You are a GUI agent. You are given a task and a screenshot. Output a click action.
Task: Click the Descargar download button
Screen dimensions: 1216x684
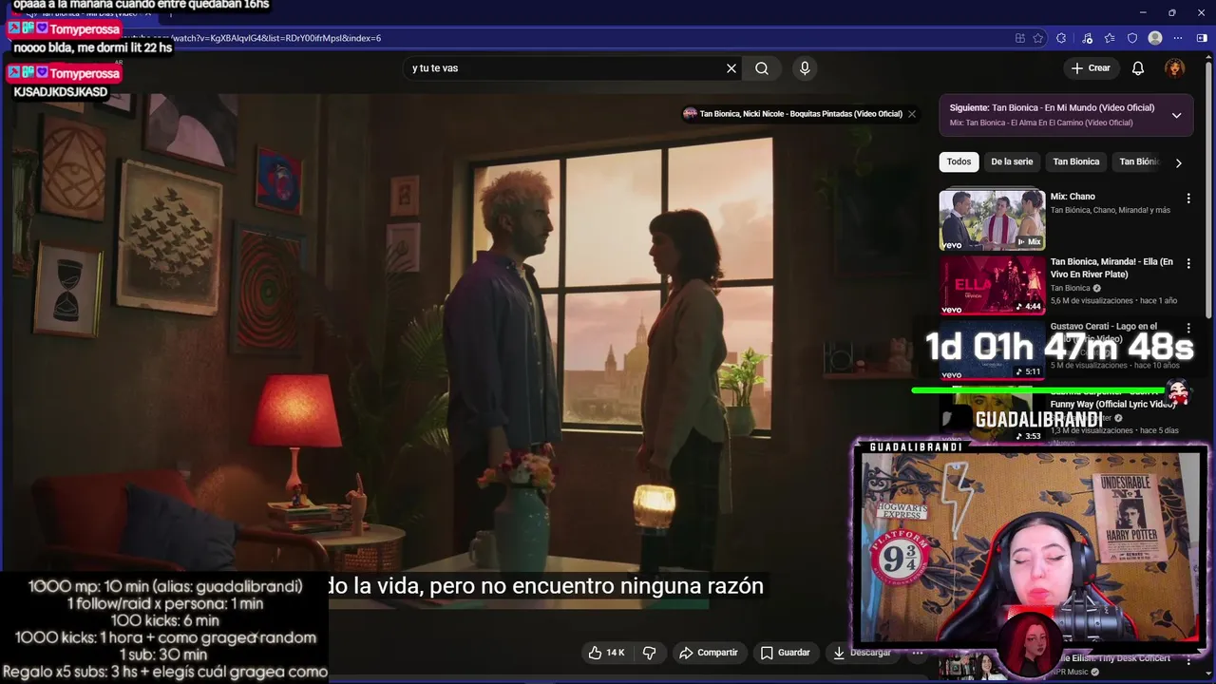click(863, 653)
